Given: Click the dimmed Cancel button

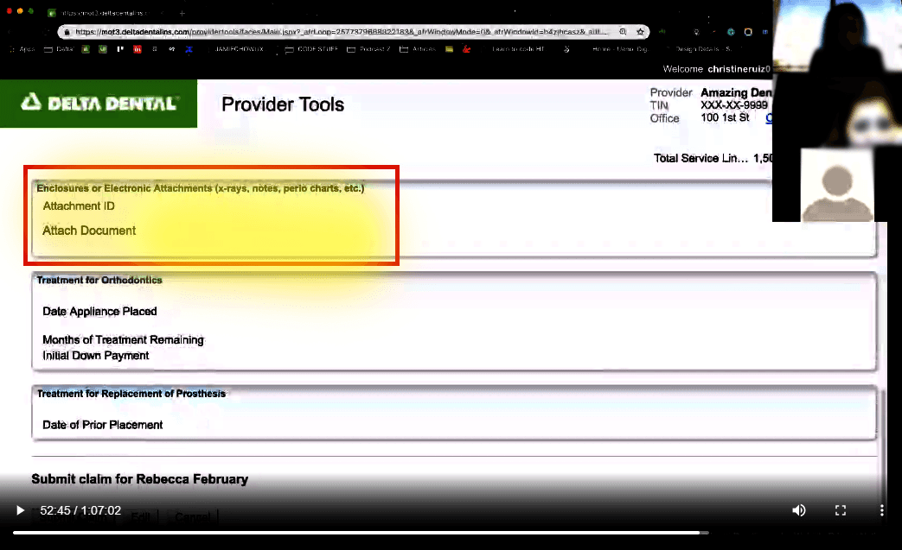Looking at the screenshot, I should [193, 516].
